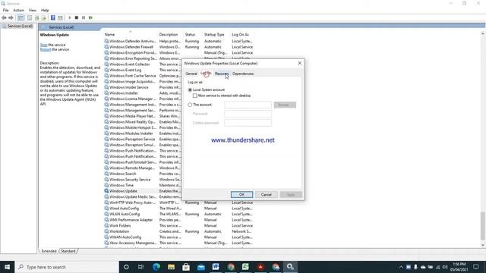Click Cancel in the Properties dialog
486x273 pixels.
click(x=267, y=194)
